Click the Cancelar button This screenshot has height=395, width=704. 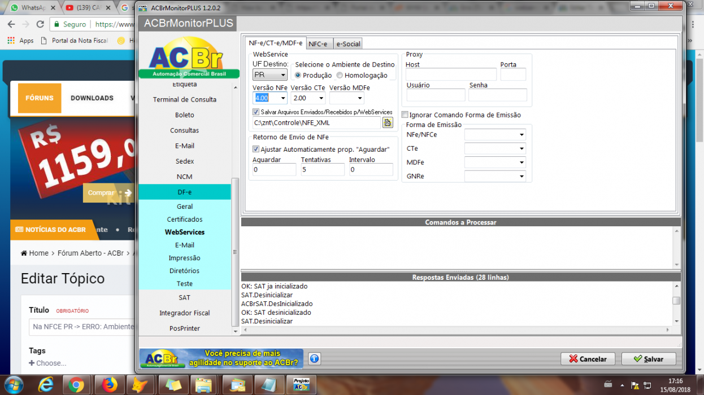tap(588, 359)
